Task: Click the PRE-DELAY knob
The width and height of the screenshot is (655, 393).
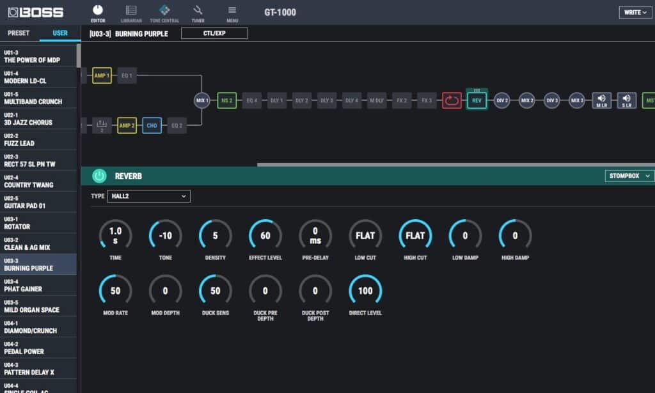Action: [x=315, y=236]
